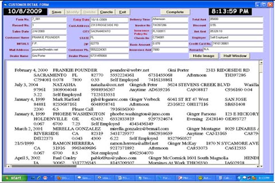Viewport: 275px width, 183px height.
Task: Hide the image using Hide Image
Action: point(204,56)
